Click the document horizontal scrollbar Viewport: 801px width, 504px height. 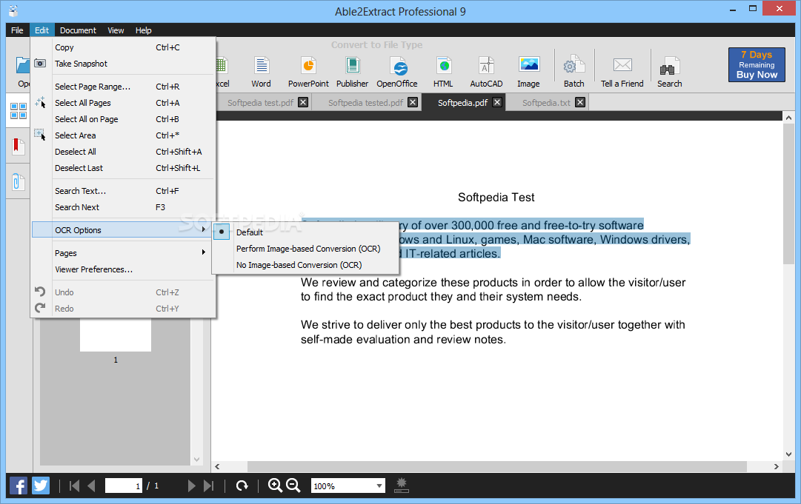496,466
